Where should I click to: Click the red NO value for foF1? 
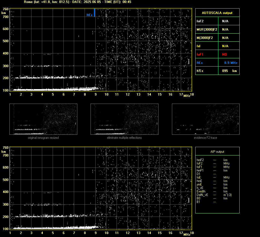pyautogui.click(x=225, y=54)
